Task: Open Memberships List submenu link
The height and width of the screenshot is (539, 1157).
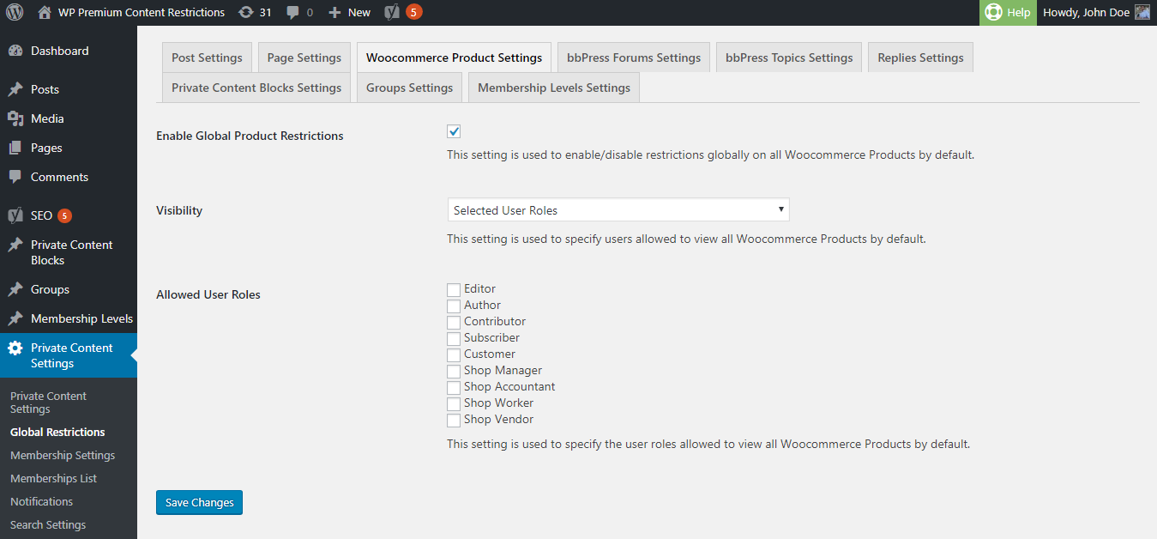Action: point(53,479)
